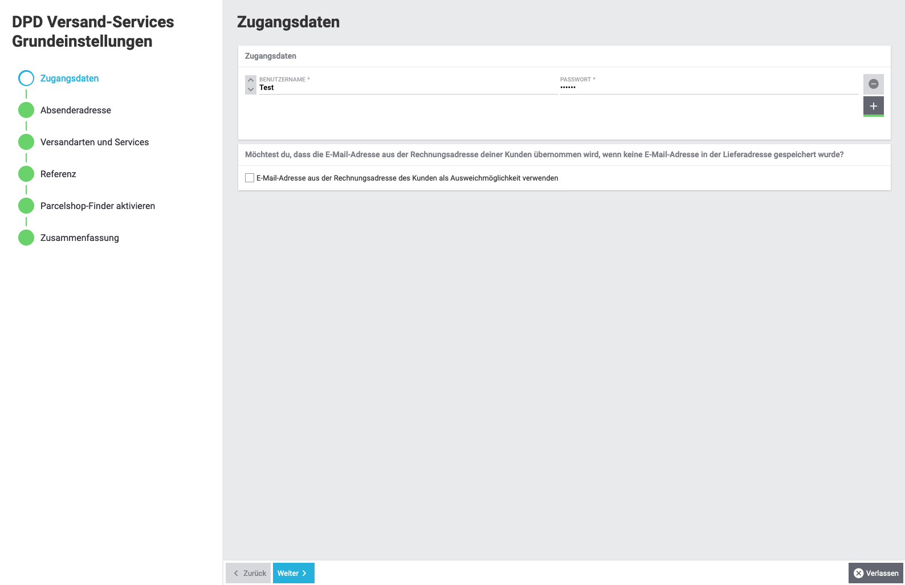Click the green Zusammenfassung step circle
Screen dimensions: 905x585
pos(26,238)
